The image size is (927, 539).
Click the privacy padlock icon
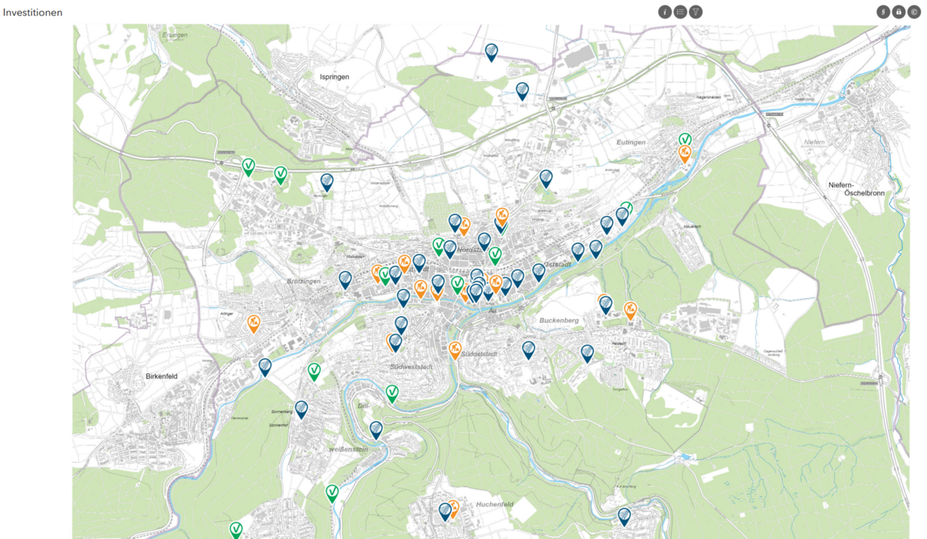(x=898, y=12)
